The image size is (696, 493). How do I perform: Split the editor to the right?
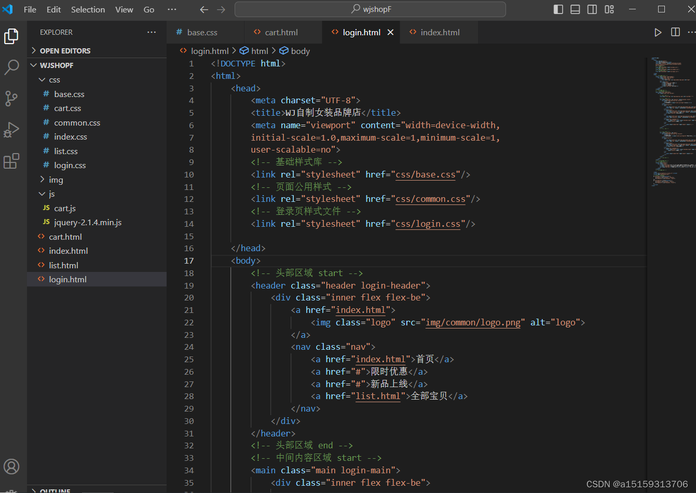coord(675,32)
